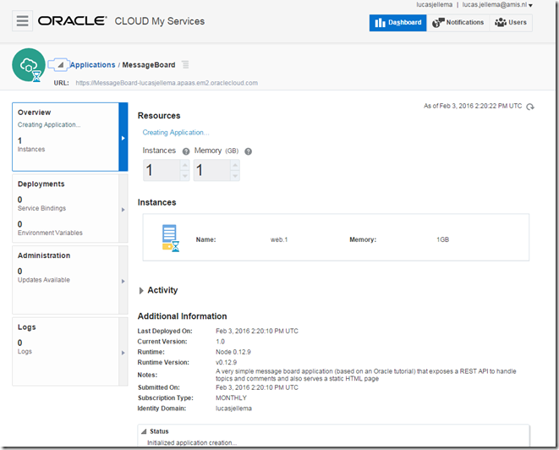Viewport: 559px width, 450px height.
Task: Click the help icon next to Memory (GB)
Action: point(249,151)
